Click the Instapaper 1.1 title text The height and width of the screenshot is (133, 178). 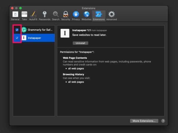[81, 30]
